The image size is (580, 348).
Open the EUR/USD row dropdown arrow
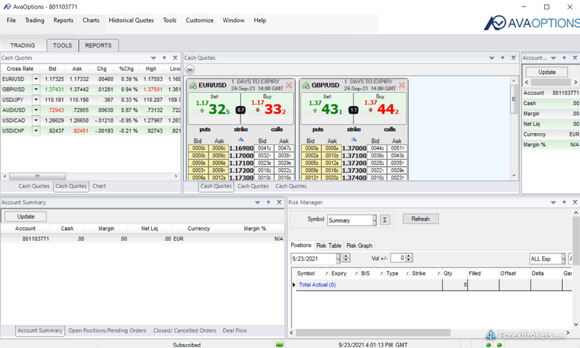(36, 79)
